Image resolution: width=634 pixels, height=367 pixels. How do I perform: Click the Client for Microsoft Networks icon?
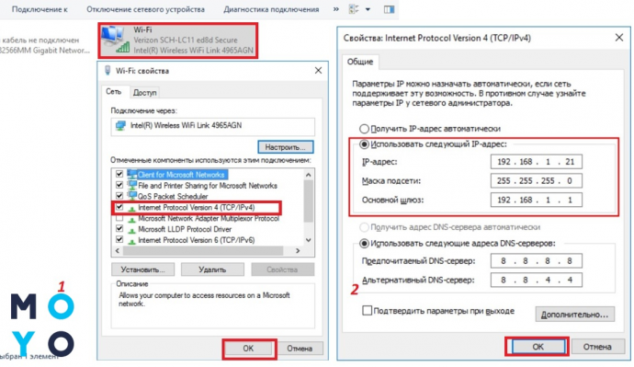point(131,175)
